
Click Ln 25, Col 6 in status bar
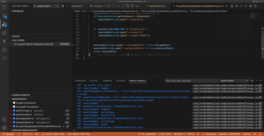coord(165,134)
